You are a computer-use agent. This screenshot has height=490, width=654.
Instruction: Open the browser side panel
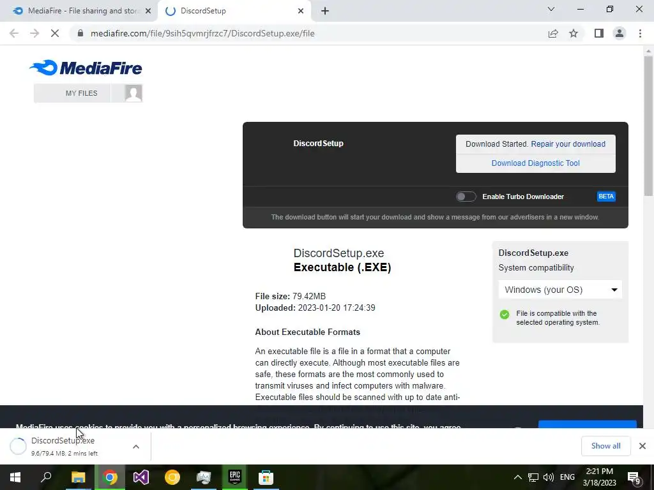599,33
